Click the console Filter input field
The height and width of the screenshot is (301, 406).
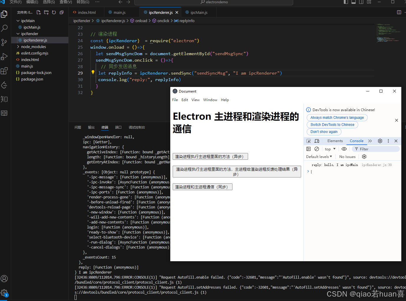[376, 149]
